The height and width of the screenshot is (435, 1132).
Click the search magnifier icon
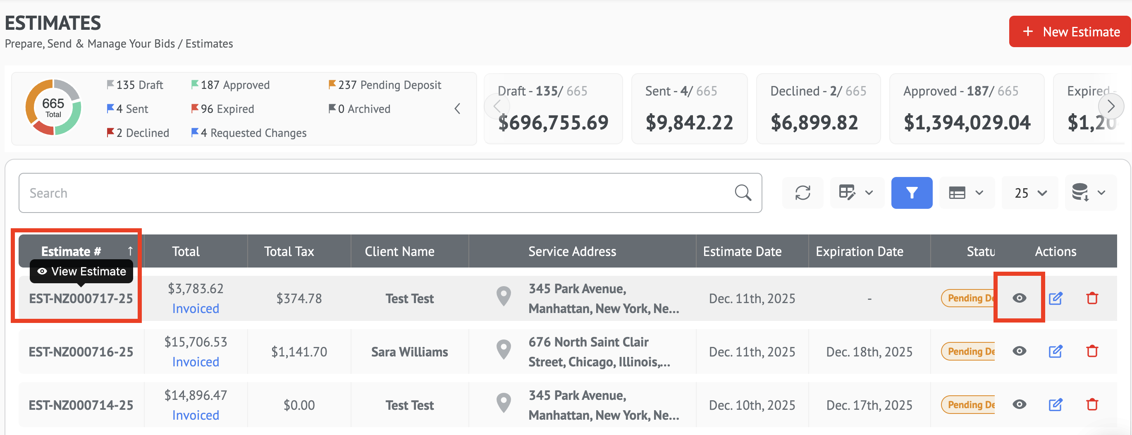tap(743, 193)
